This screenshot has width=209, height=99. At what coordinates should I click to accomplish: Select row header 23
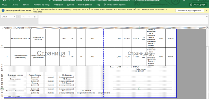[2, 97]
